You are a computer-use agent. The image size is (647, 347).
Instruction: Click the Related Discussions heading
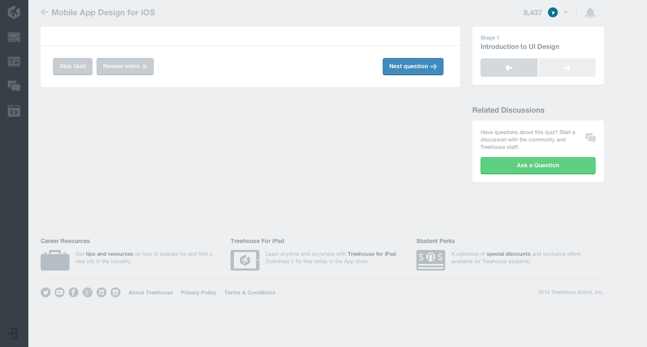(x=508, y=110)
